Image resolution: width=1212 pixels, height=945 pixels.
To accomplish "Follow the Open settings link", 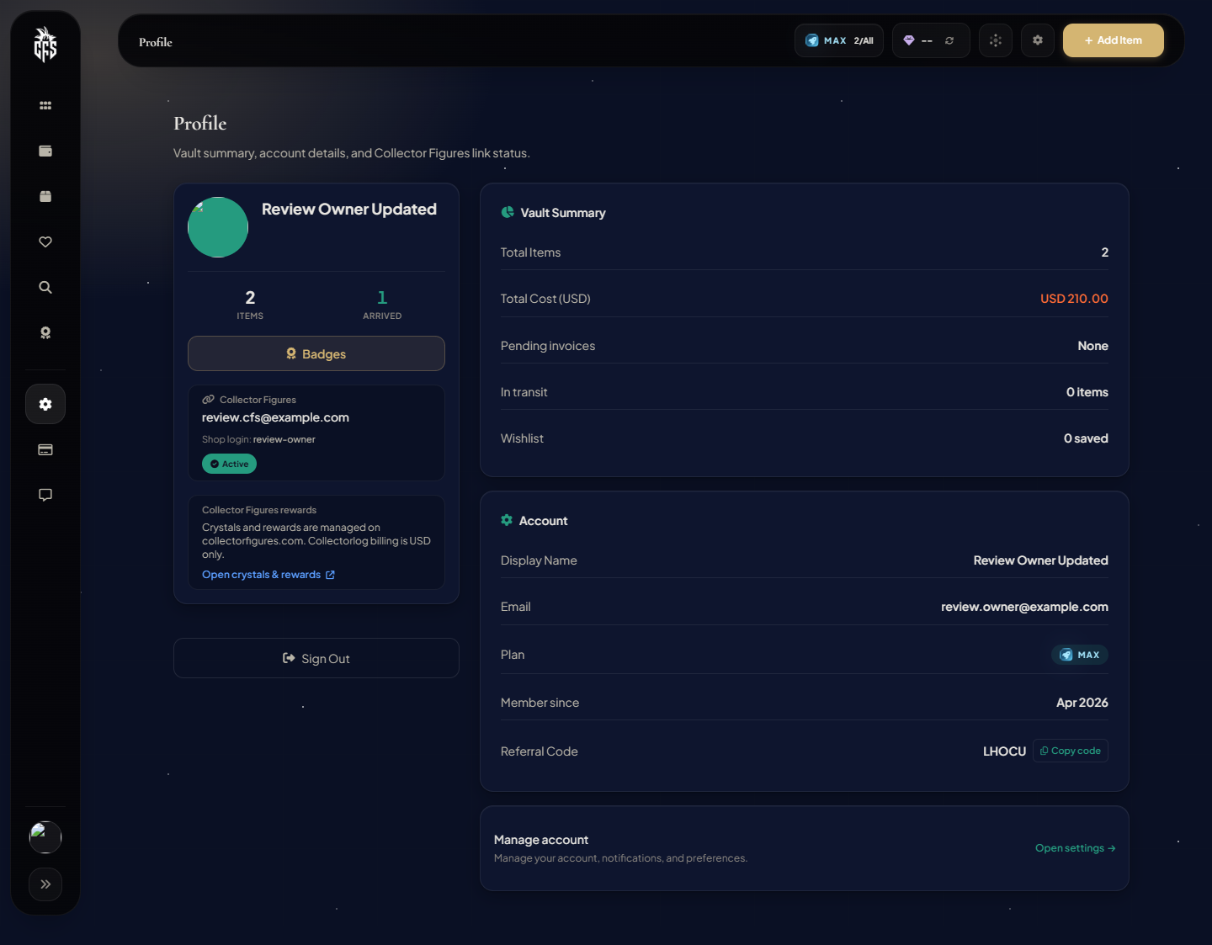I will click(1075, 848).
